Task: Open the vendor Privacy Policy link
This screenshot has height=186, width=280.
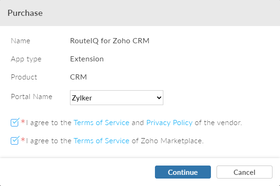Action: [x=169, y=123]
